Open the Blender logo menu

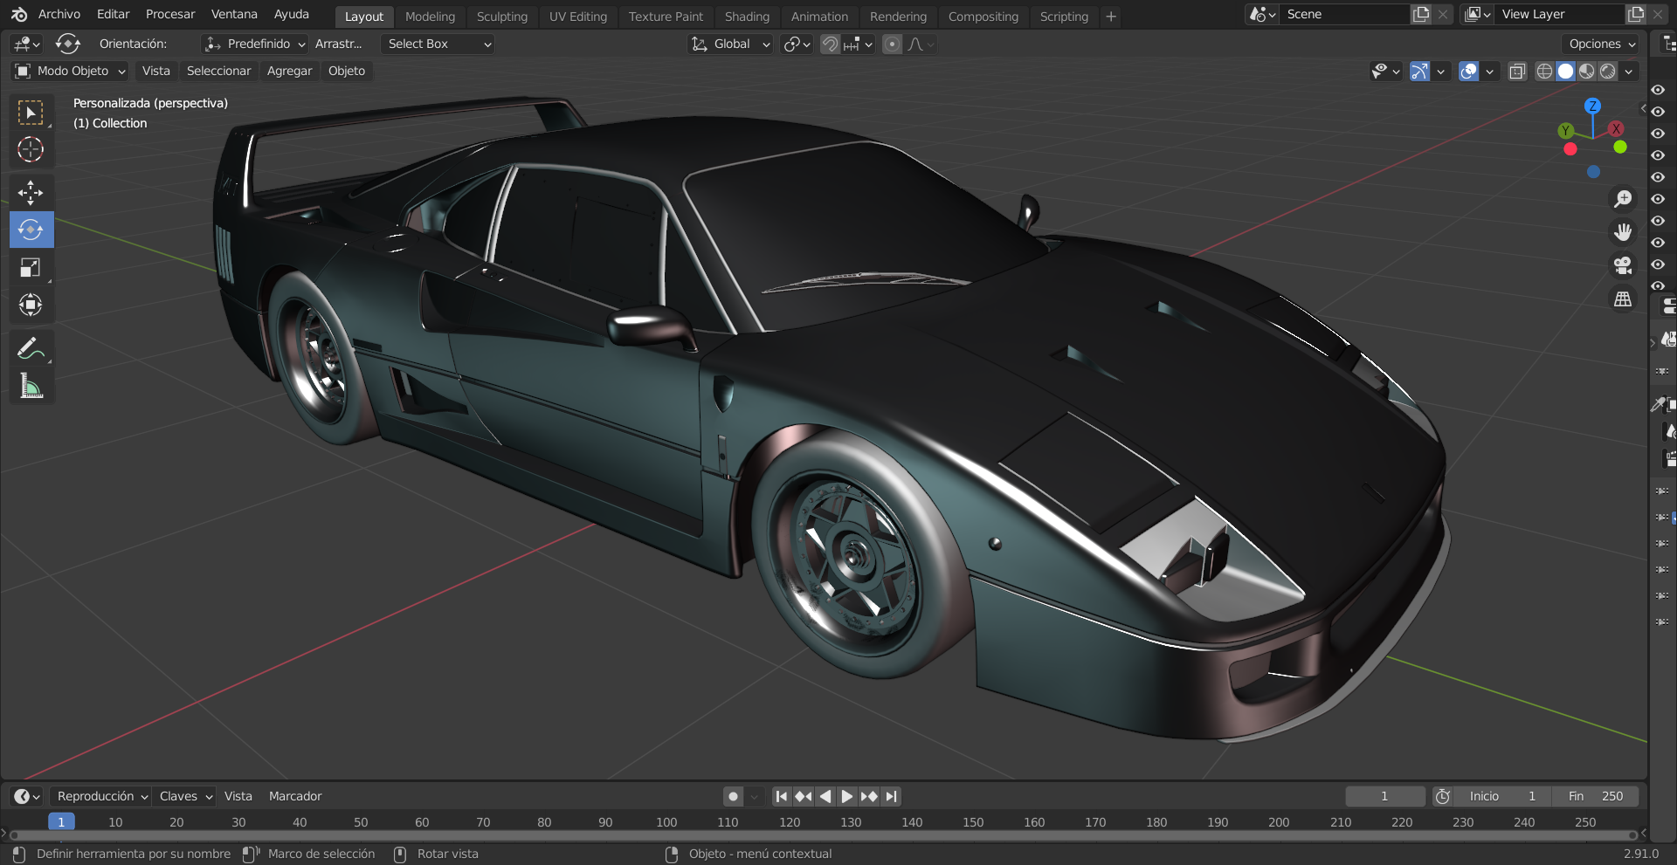[19, 14]
